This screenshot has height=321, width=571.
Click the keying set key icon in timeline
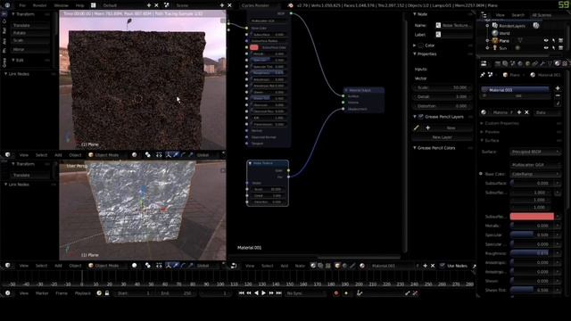360,293
